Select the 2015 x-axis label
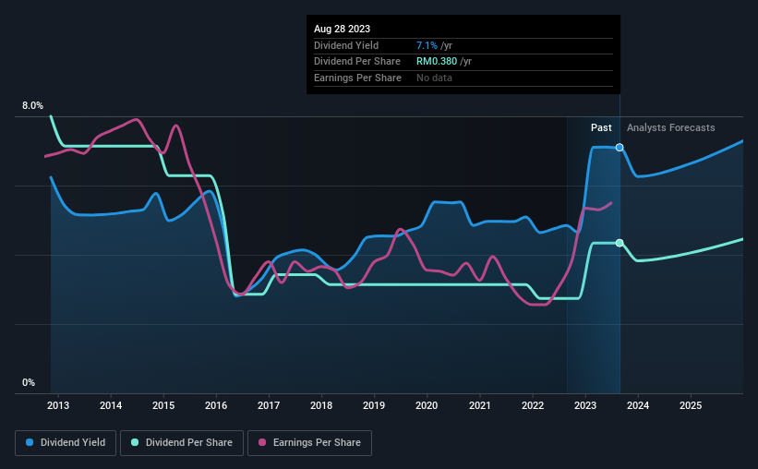The height and width of the screenshot is (469, 758). [163, 405]
